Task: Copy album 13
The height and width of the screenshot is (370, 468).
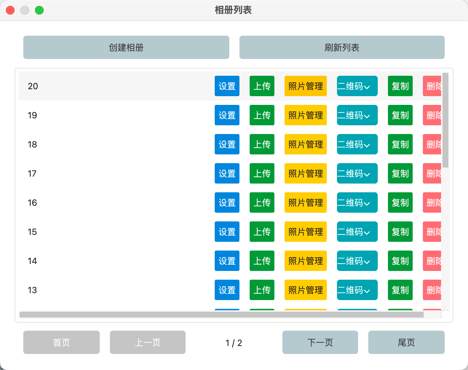Action: (400, 290)
